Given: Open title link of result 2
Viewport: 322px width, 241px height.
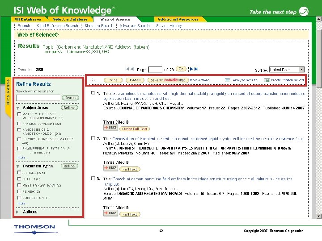Looking at the screenshot, I should coord(208,139).
